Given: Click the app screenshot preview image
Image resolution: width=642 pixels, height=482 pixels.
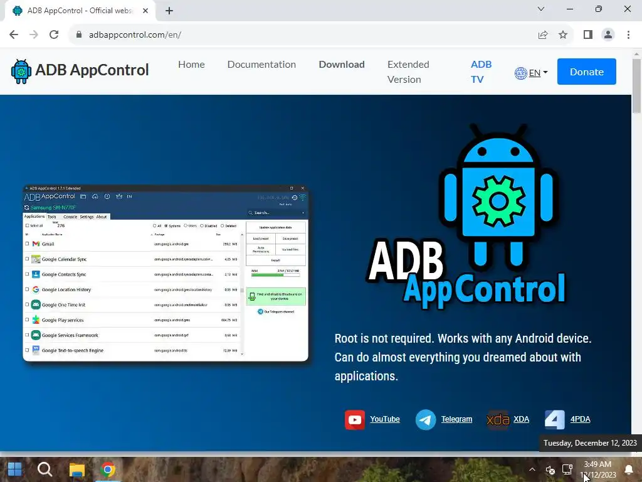Looking at the screenshot, I should click(x=166, y=274).
